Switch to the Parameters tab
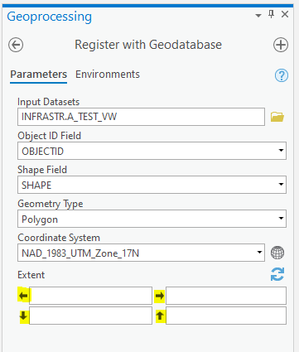 39,75
